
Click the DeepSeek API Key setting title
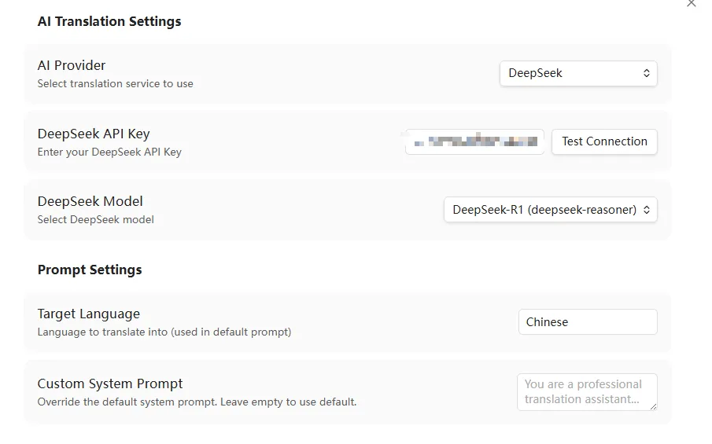click(x=94, y=134)
